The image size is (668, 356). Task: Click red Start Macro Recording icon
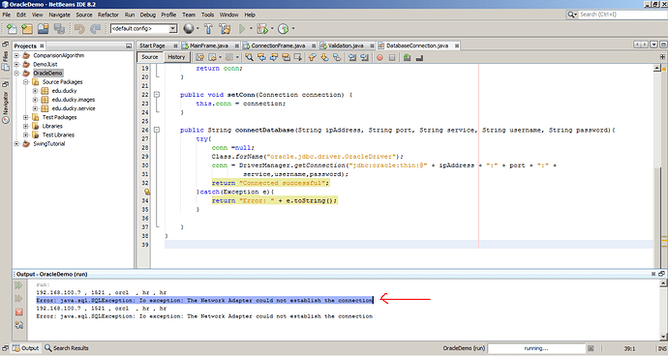click(380, 57)
